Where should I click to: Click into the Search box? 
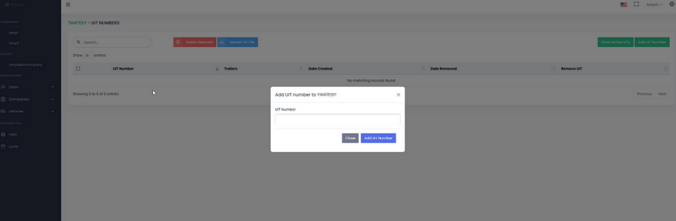point(112,42)
